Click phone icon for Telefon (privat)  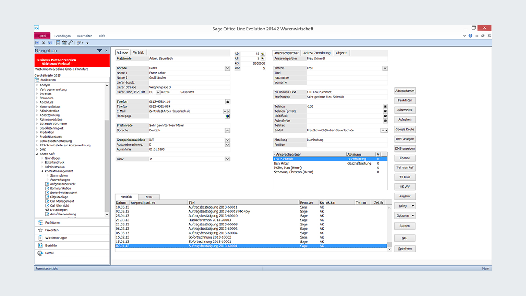(x=385, y=111)
